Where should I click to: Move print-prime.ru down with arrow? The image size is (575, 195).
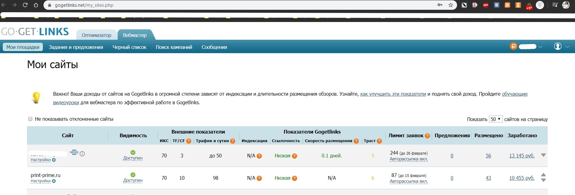click(543, 180)
